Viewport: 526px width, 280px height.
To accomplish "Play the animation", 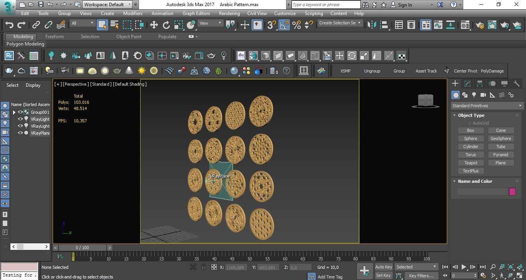I will pos(464,267).
